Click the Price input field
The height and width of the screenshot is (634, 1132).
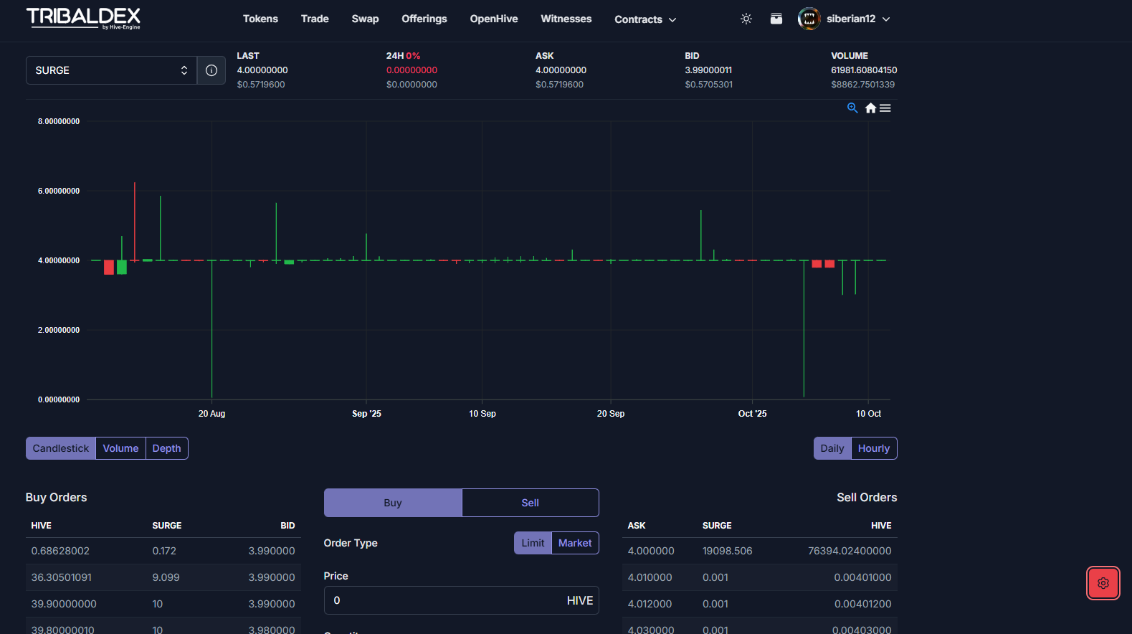tap(444, 600)
